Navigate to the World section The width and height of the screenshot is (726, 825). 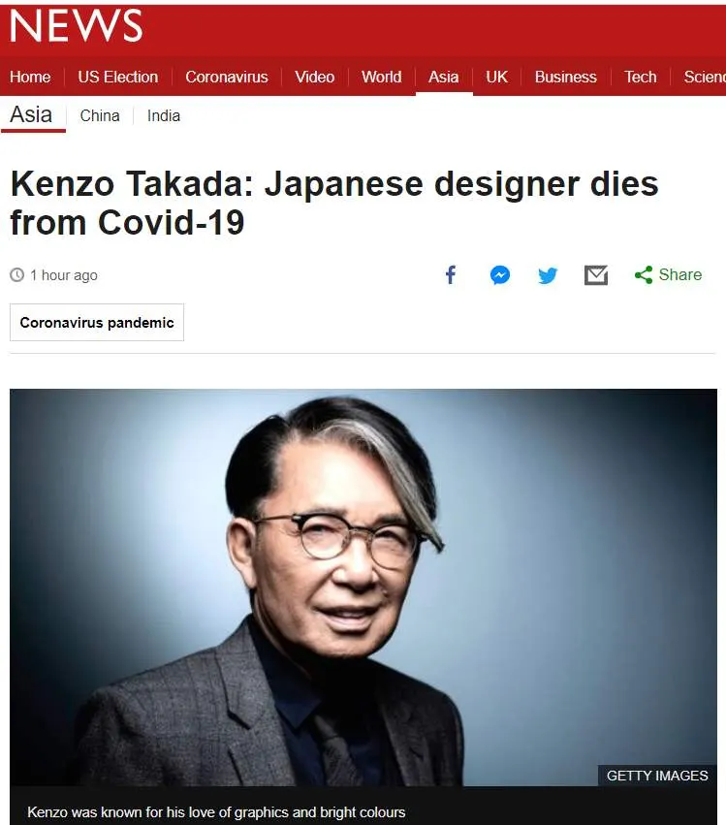coord(381,77)
